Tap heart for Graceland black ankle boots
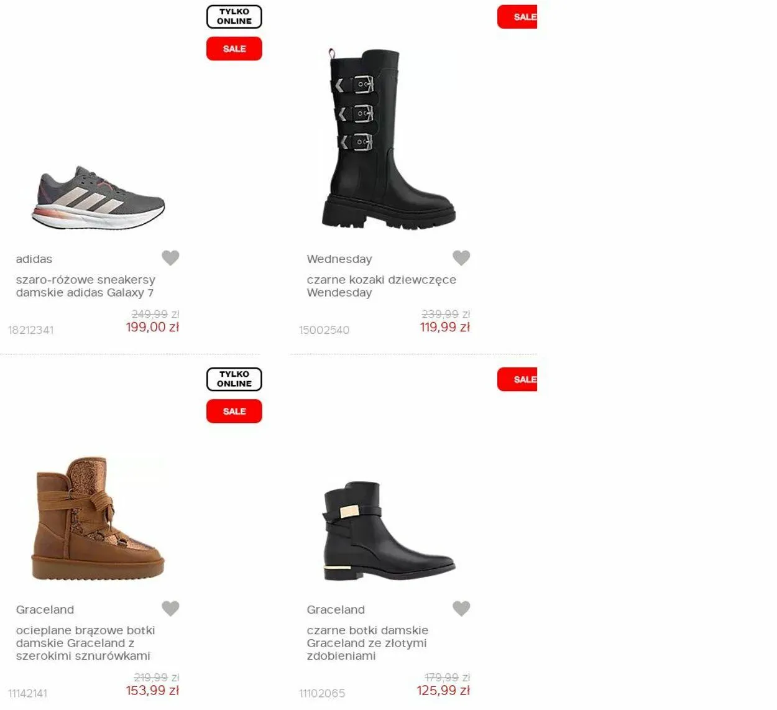The image size is (777, 710). click(x=461, y=608)
